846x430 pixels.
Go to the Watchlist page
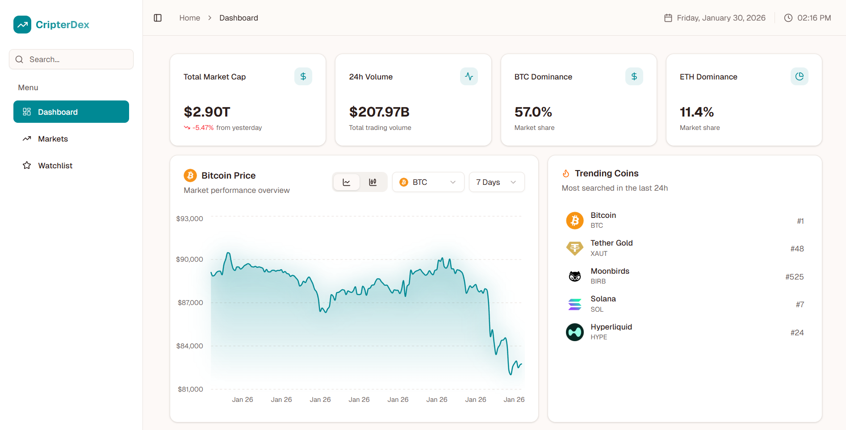tap(55, 166)
